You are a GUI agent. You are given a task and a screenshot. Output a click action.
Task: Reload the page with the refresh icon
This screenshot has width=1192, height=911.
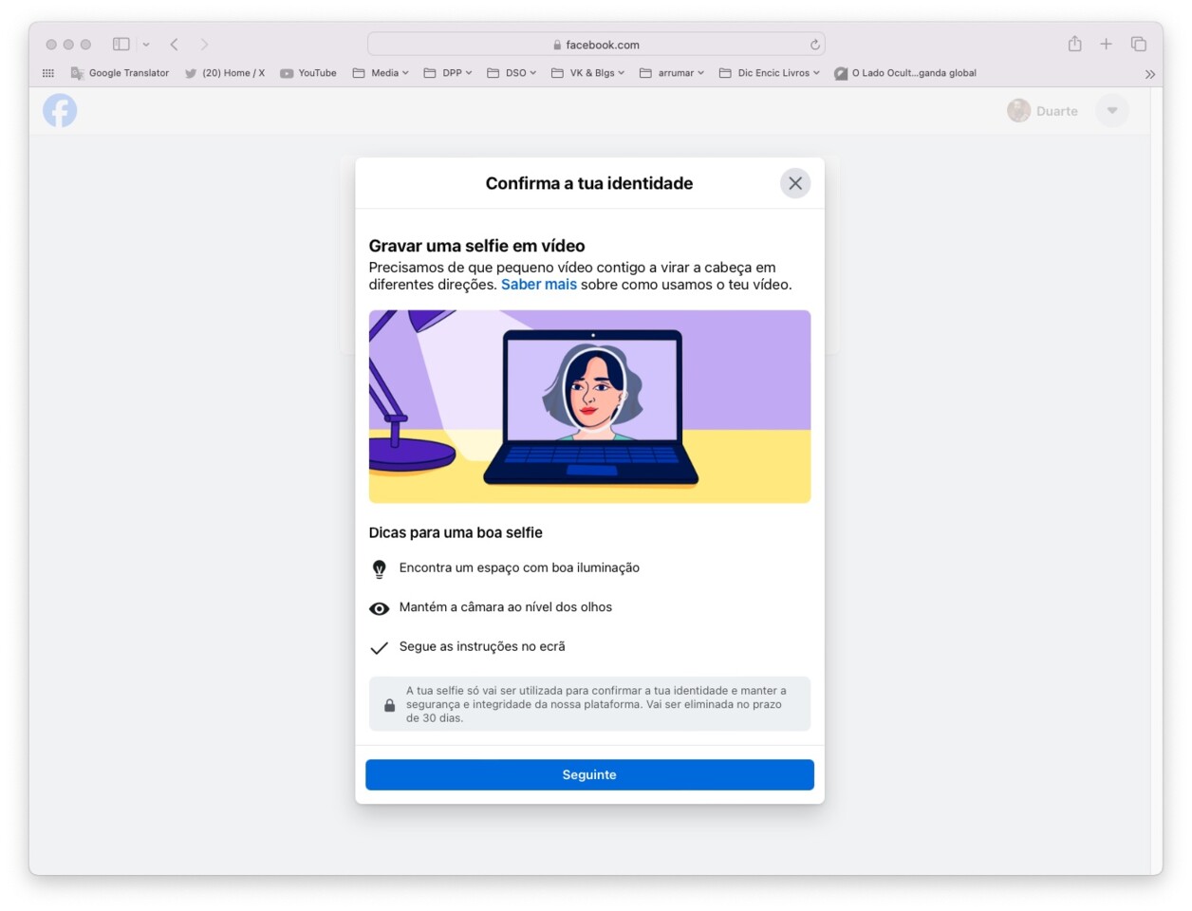814,44
